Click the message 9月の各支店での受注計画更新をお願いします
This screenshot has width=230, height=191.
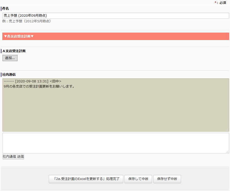pyautogui.click(x=39, y=87)
